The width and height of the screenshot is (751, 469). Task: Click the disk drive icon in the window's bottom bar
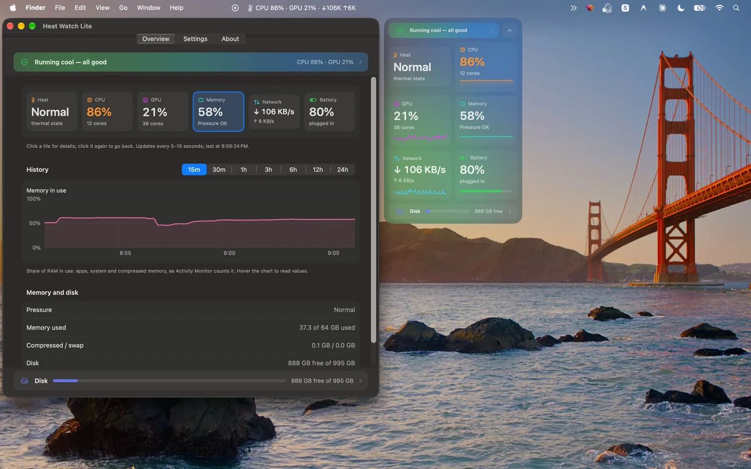click(24, 381)
